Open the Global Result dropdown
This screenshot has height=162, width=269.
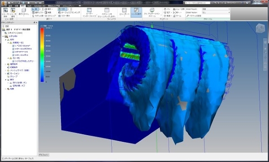[216, 9]
